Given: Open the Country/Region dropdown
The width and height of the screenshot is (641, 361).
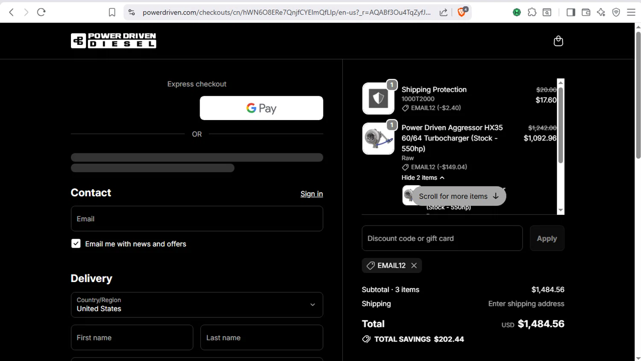Looking at the screenshot, I should click(197, 305).
